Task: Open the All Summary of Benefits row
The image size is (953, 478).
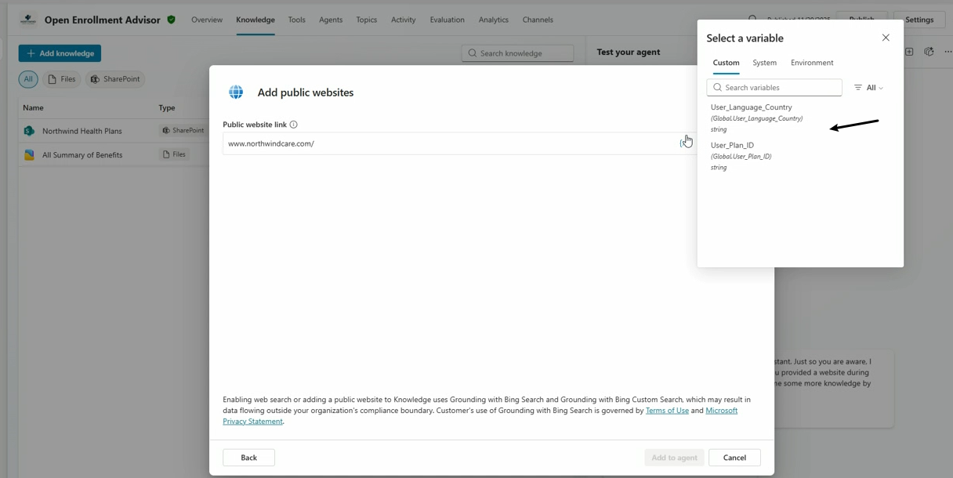Action: 114,154
